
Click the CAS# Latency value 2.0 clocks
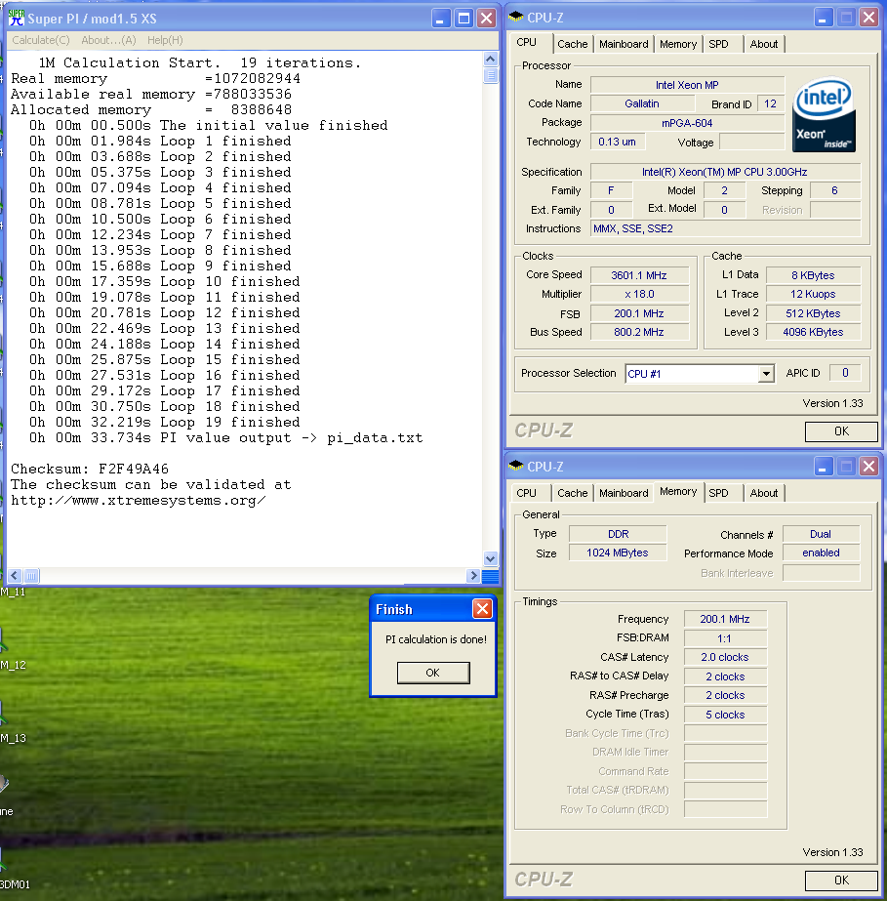tap(725, 657)
